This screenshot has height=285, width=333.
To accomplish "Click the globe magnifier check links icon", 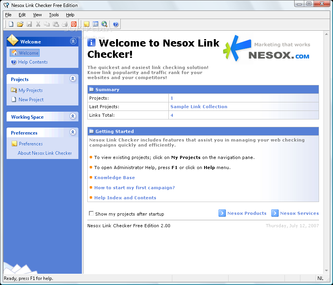I will pyautogui.click(x=104, y=24).
